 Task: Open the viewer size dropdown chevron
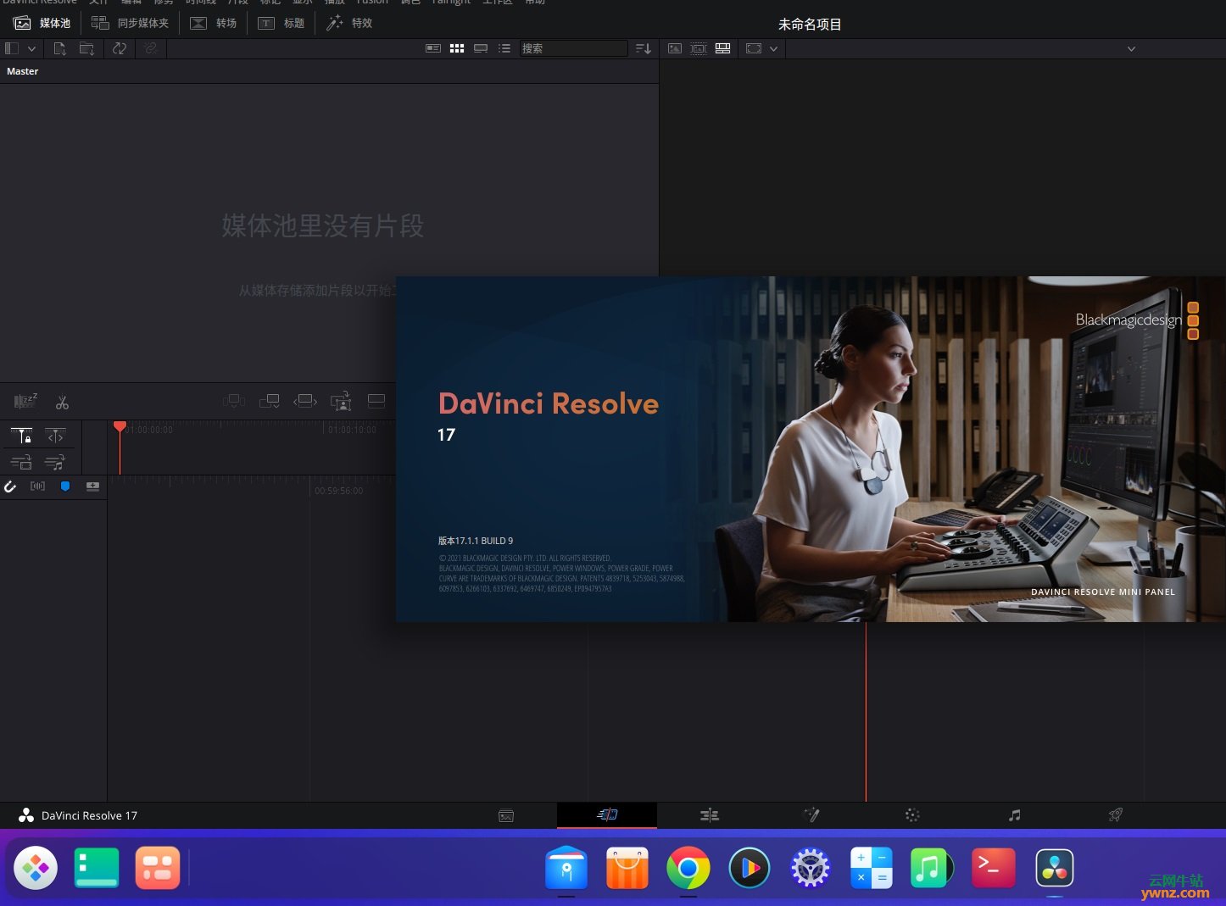click(x=773, y=49)
